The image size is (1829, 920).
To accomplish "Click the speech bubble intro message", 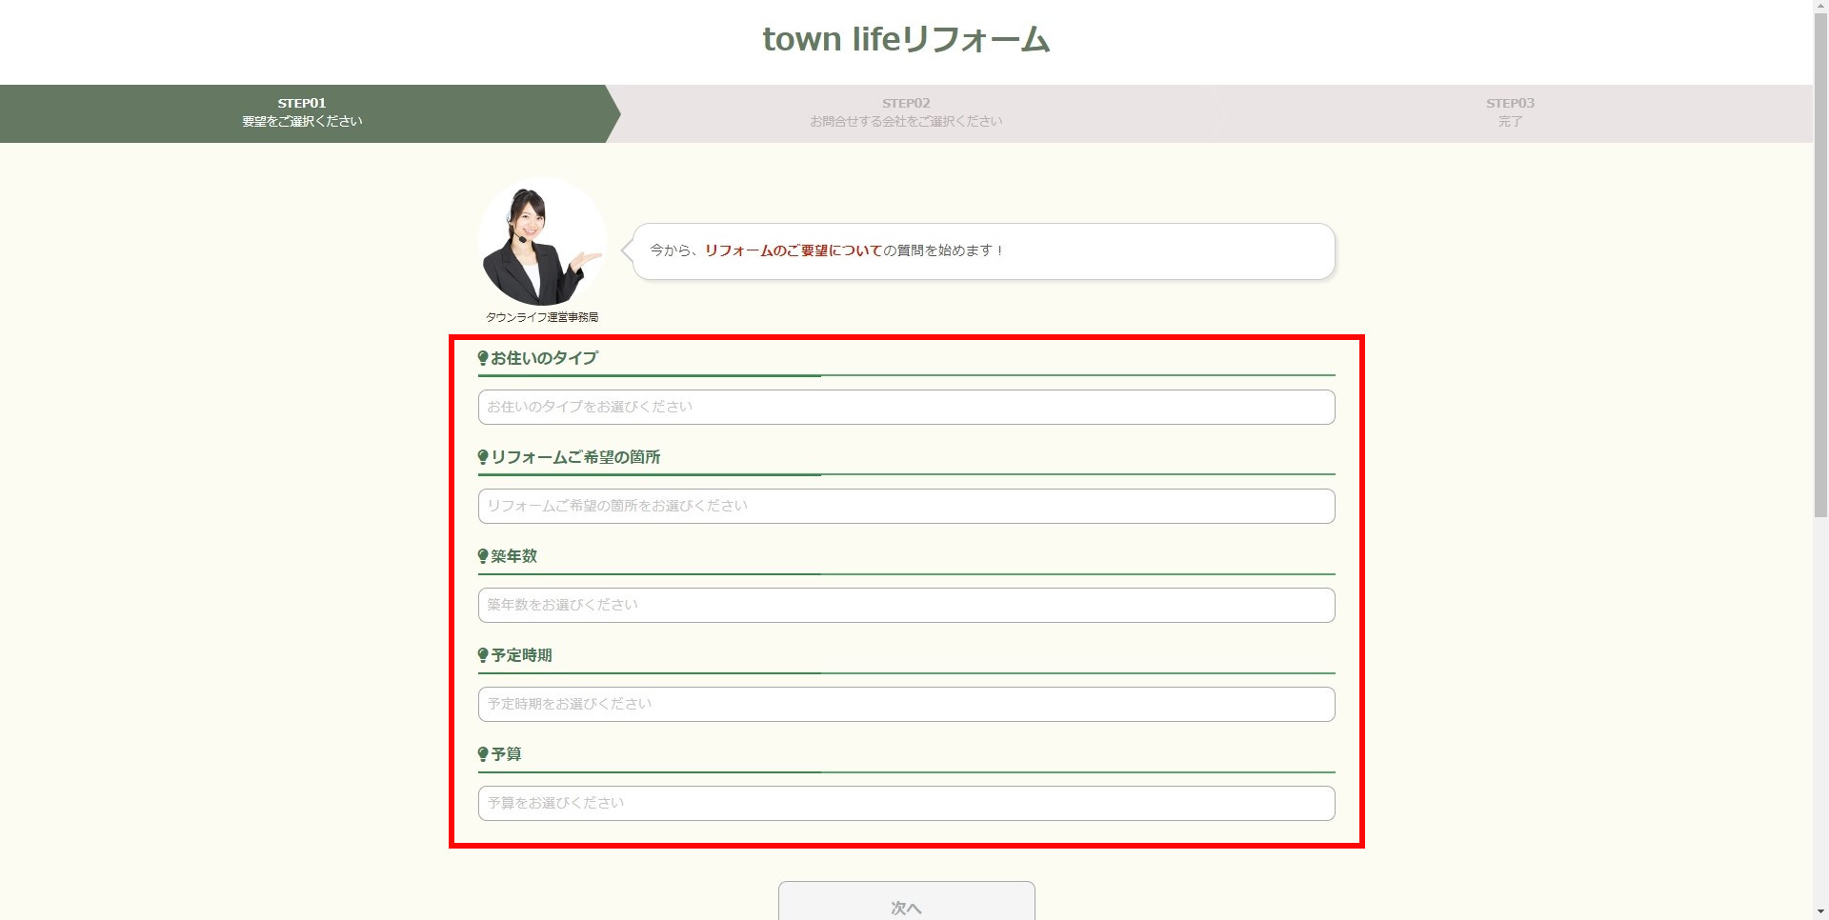I will pos(982,251).
